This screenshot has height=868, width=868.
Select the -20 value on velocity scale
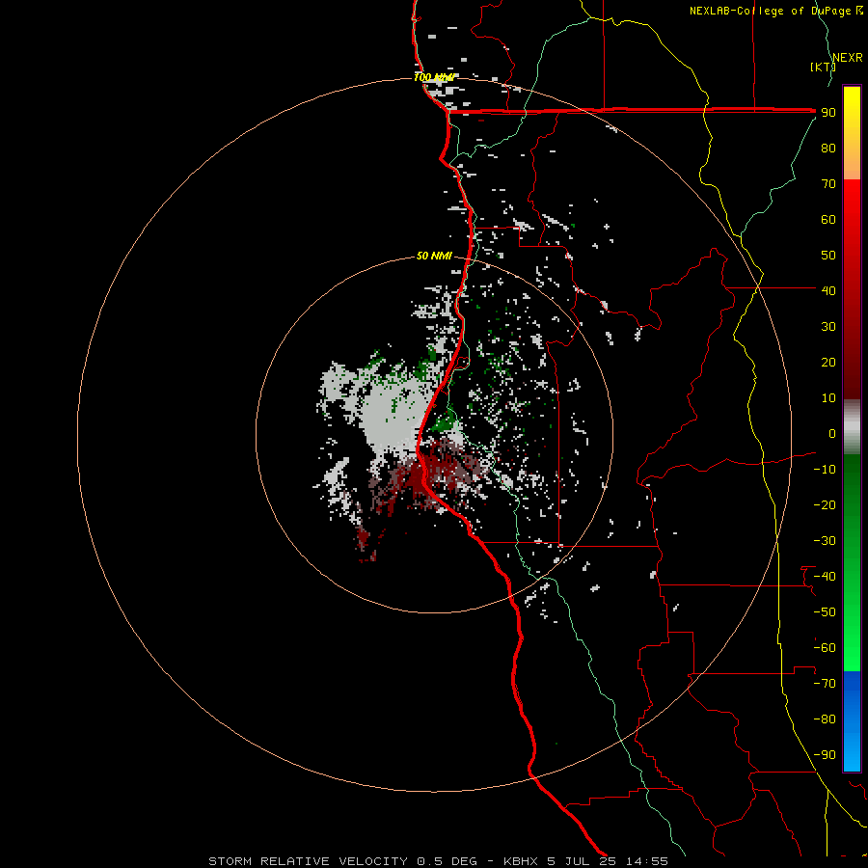point(825,505)
